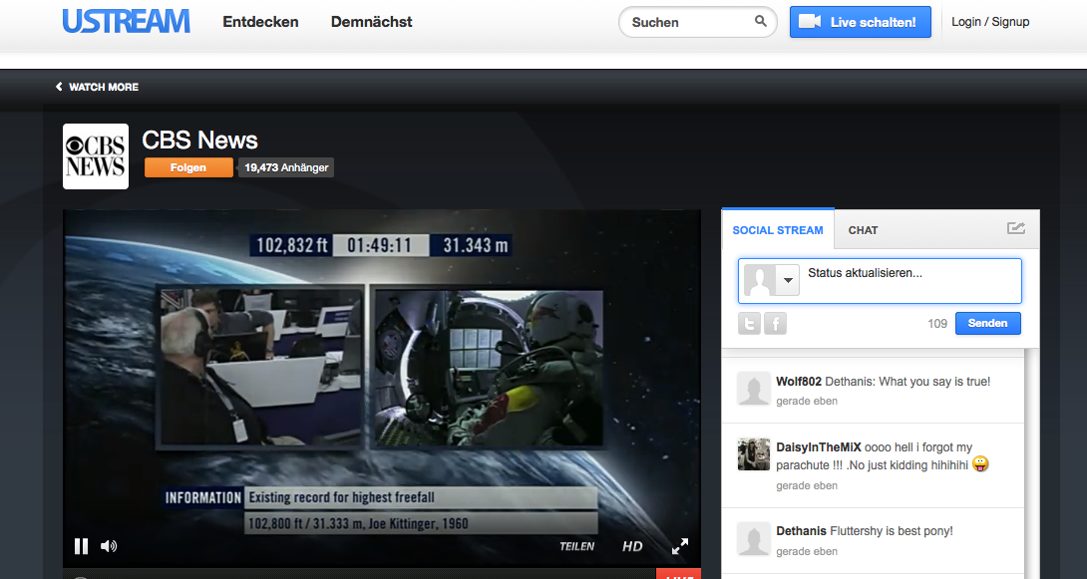1087x579 pixels.
Task: Open the account avatar dropdown arrow
Action: (x=788, y=280)
